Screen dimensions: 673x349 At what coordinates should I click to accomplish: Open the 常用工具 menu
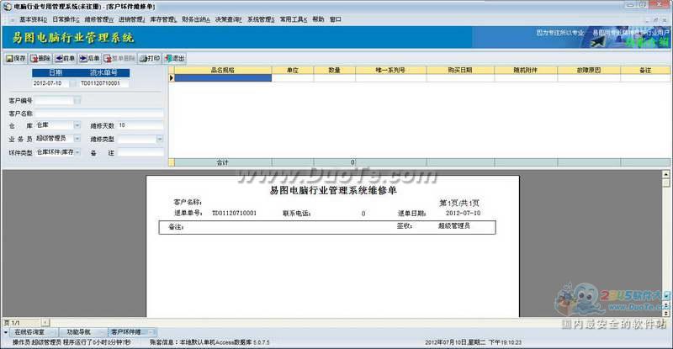pyautogui.click(x=294, y=19)
